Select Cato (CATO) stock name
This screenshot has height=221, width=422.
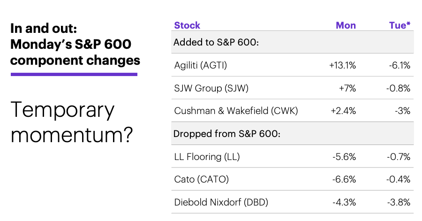[202, 179]
